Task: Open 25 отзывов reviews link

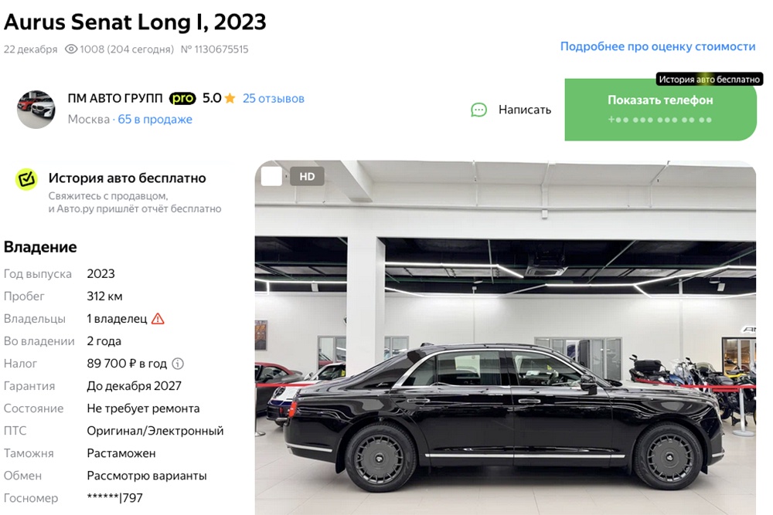Action: 274,99
